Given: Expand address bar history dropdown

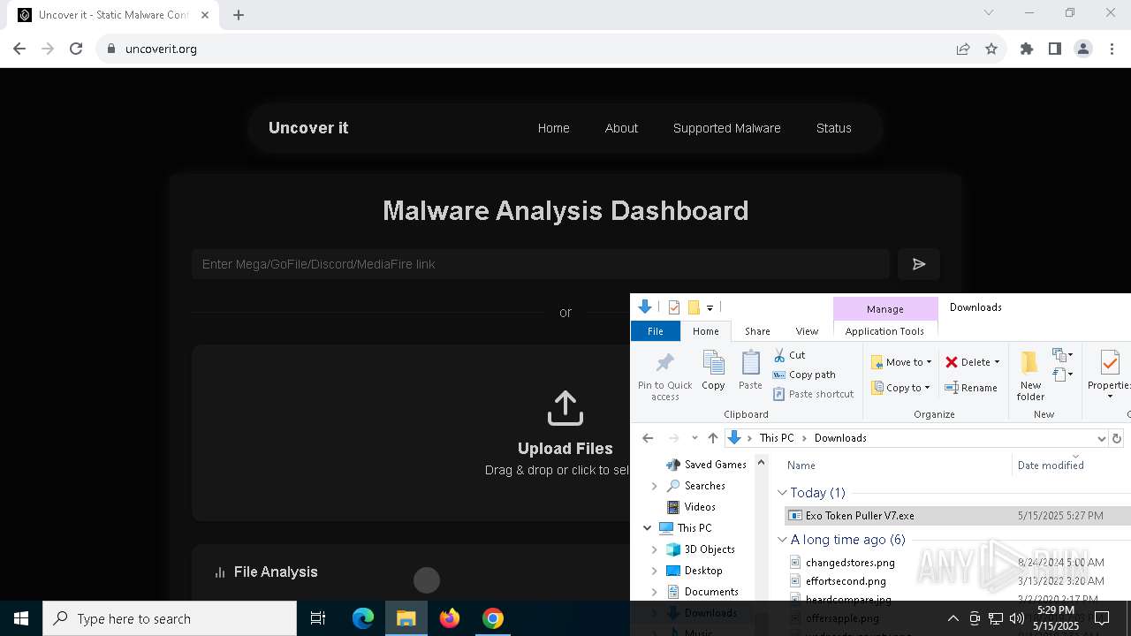Looking at the screenshot, I should click(1101, 438).
